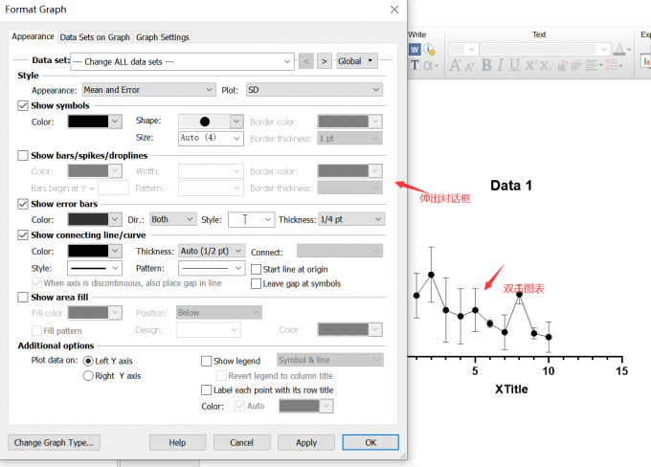This screenshot has width=651, height=467.
Task: Click the underline U text icon
Action: point(516,65)
